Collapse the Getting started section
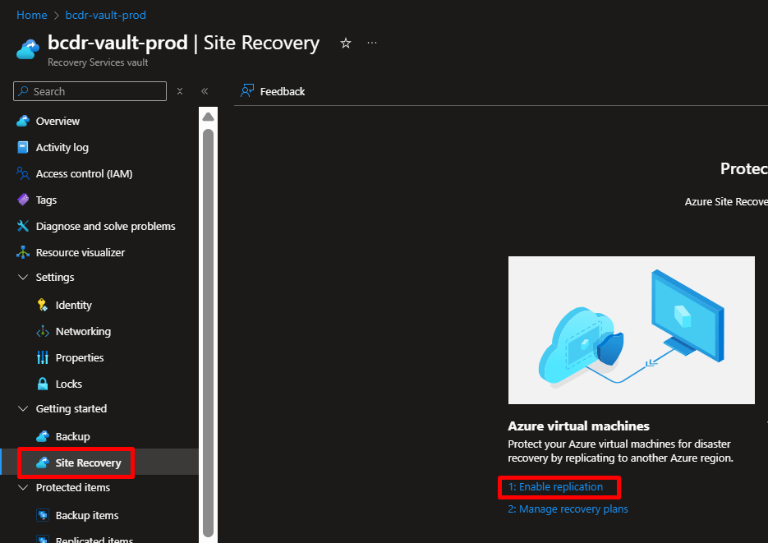The width and height of the screenshot is (768, 543). click(23, 409)
